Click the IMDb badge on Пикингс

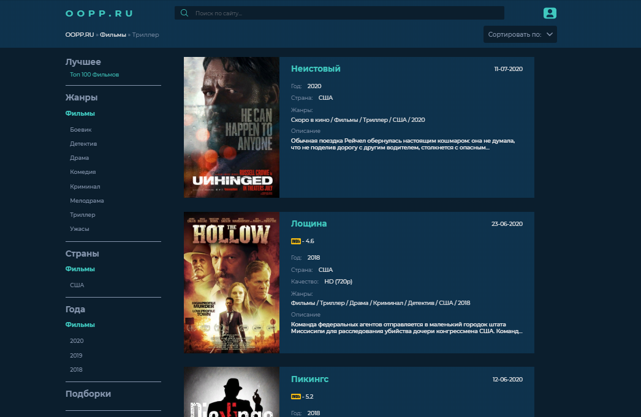[x=296, y=396]
